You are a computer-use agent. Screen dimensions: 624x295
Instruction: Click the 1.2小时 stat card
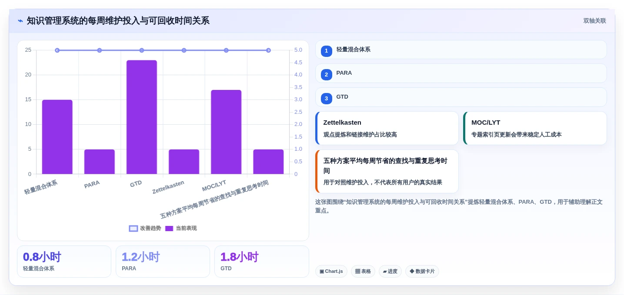point(163,262)
